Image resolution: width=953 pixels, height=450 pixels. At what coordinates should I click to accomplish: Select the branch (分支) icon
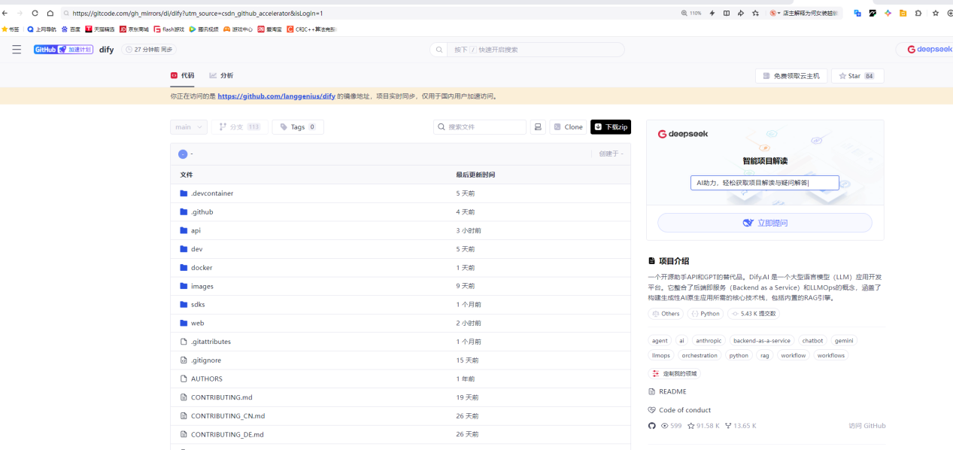pyautogui.click(x=223, y=126)
